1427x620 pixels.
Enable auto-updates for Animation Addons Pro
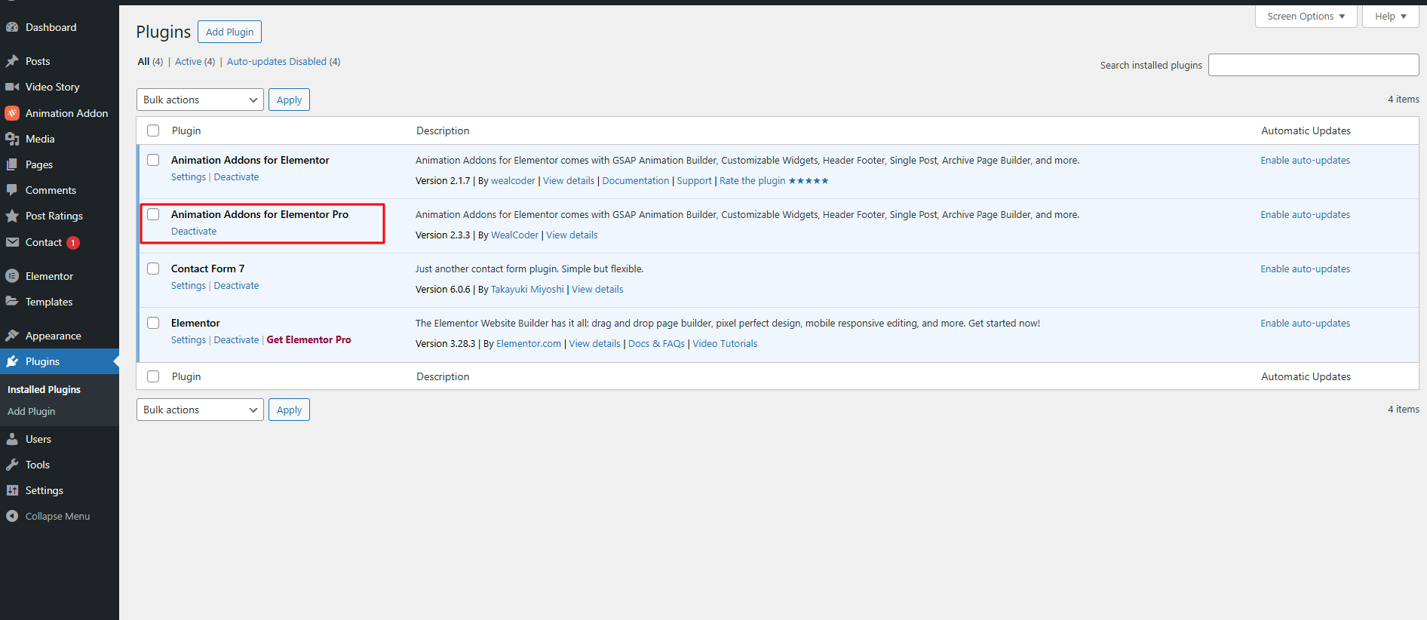click(x=1305, y=215)
